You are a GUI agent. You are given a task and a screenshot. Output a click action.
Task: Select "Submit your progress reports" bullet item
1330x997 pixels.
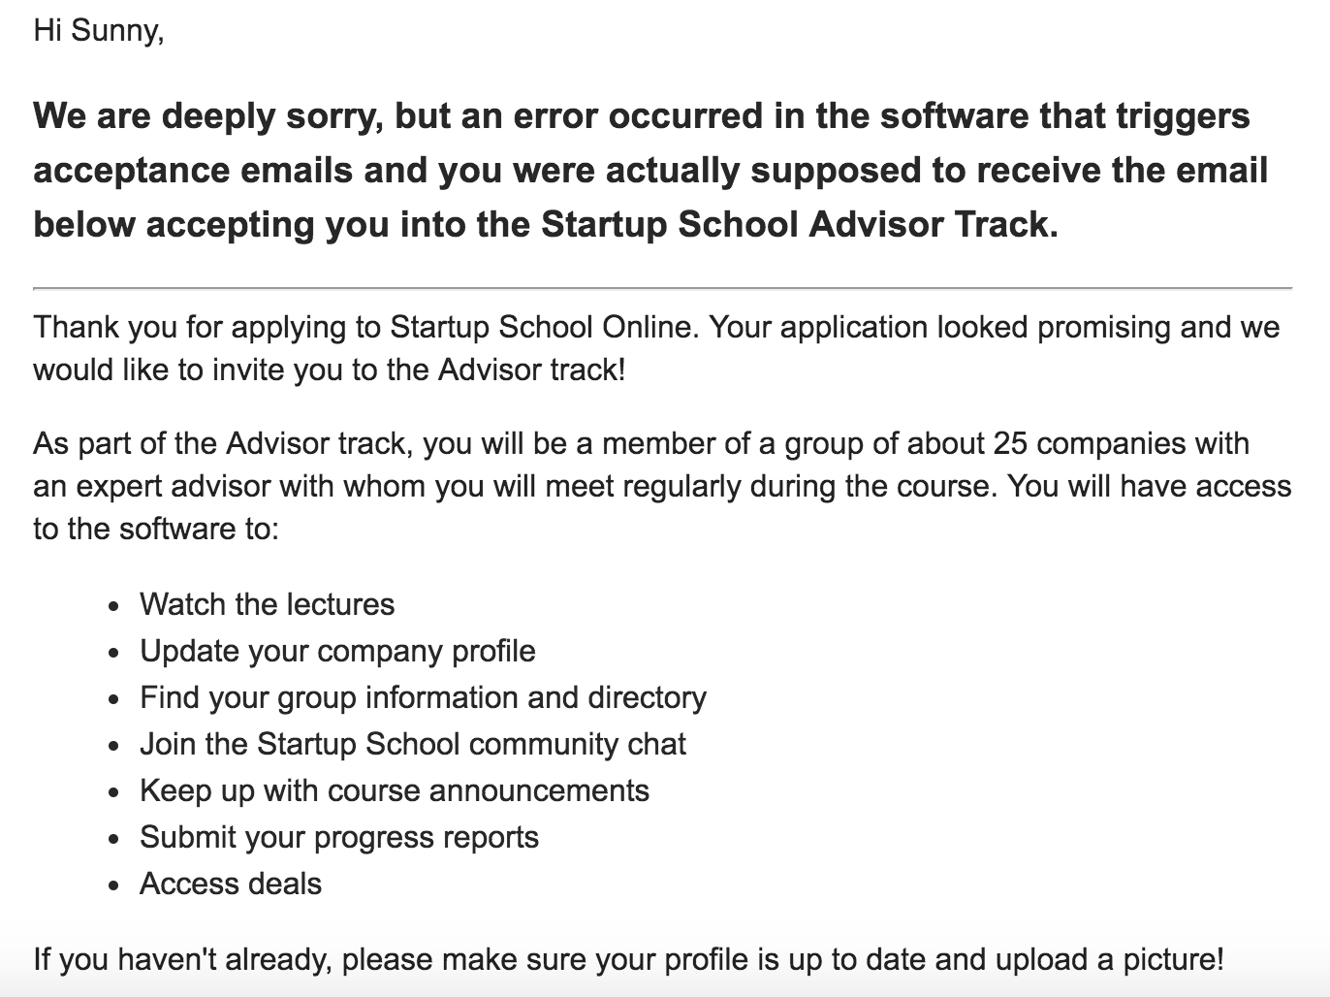(338, 837)
